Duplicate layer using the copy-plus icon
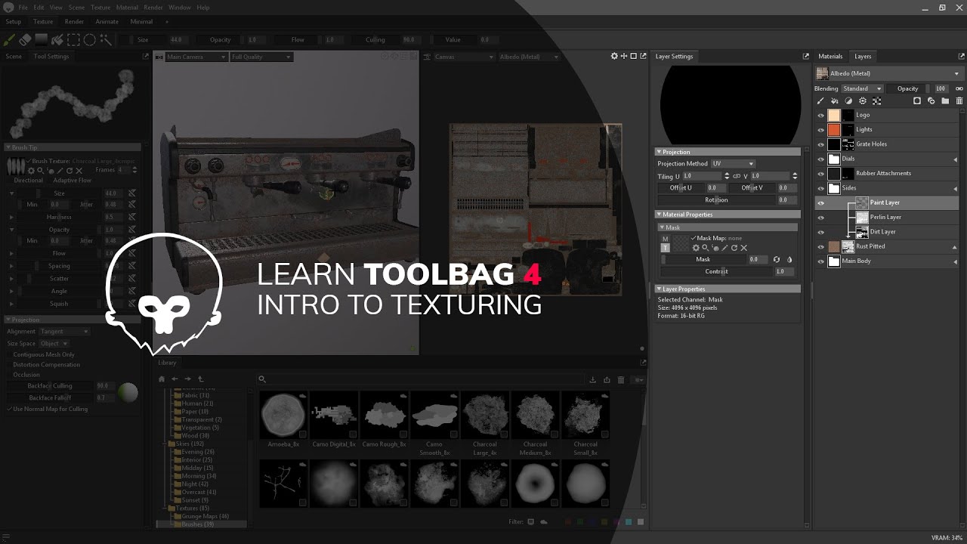Image resolution: width=967 pixels, height=544 pixels. (931, 100)
